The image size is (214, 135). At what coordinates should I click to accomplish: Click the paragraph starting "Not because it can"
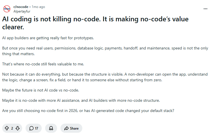(105, 77)
